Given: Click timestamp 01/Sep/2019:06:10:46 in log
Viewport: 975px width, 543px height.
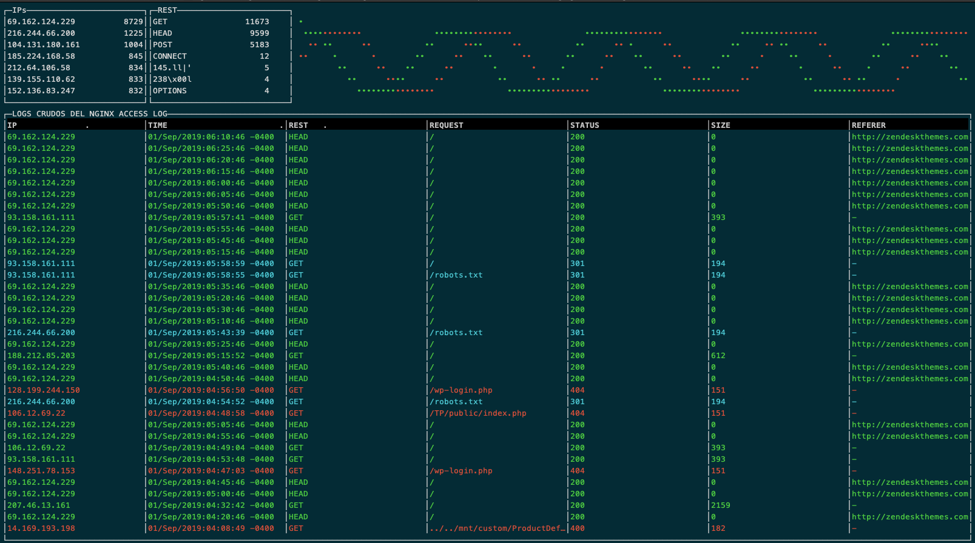Looking at the screenshot, I should point(211,136).
